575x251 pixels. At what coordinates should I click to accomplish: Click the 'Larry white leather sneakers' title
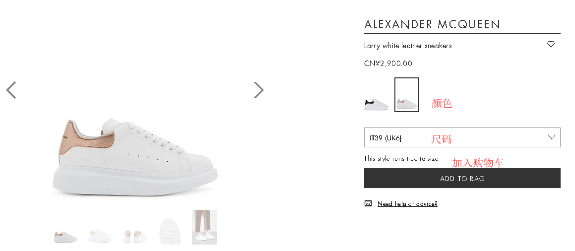point(408,46)
